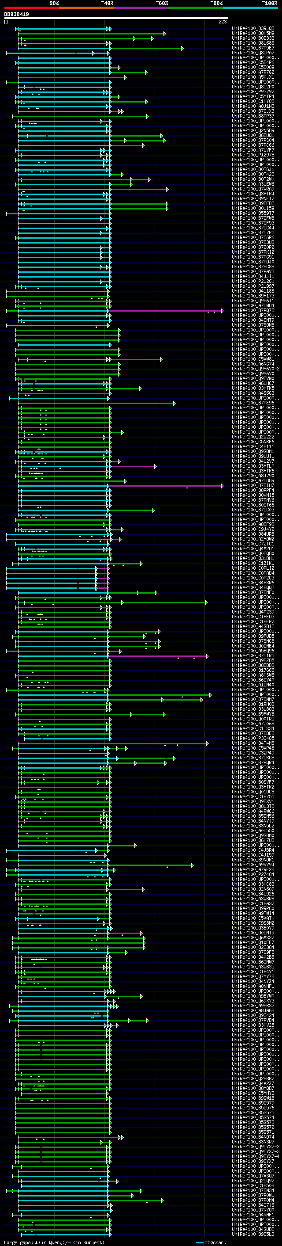This screenshot has width=282, height=1246.
Task: Select label UniRef100_C5B4P6
Action: (x=253, y=62)
